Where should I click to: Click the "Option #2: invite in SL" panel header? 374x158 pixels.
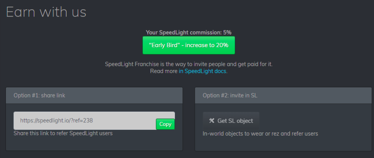coord(283,96)
